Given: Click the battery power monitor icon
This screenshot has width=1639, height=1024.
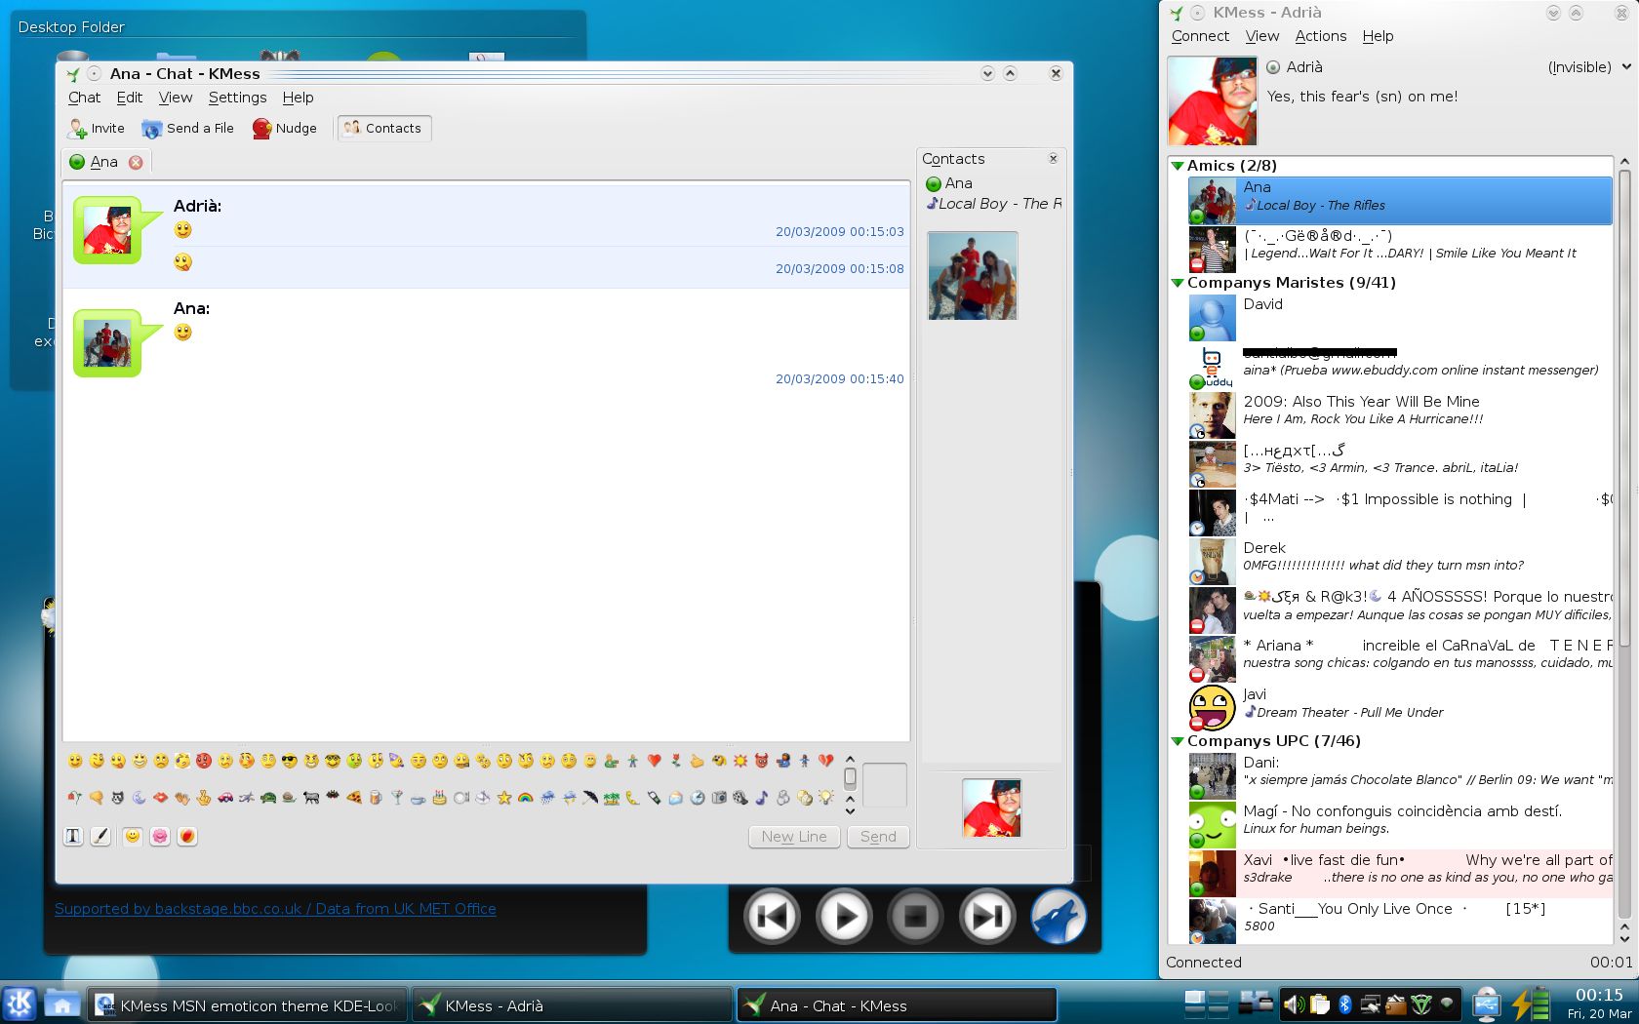Looking at the screenshot, I should 1530,1003.
